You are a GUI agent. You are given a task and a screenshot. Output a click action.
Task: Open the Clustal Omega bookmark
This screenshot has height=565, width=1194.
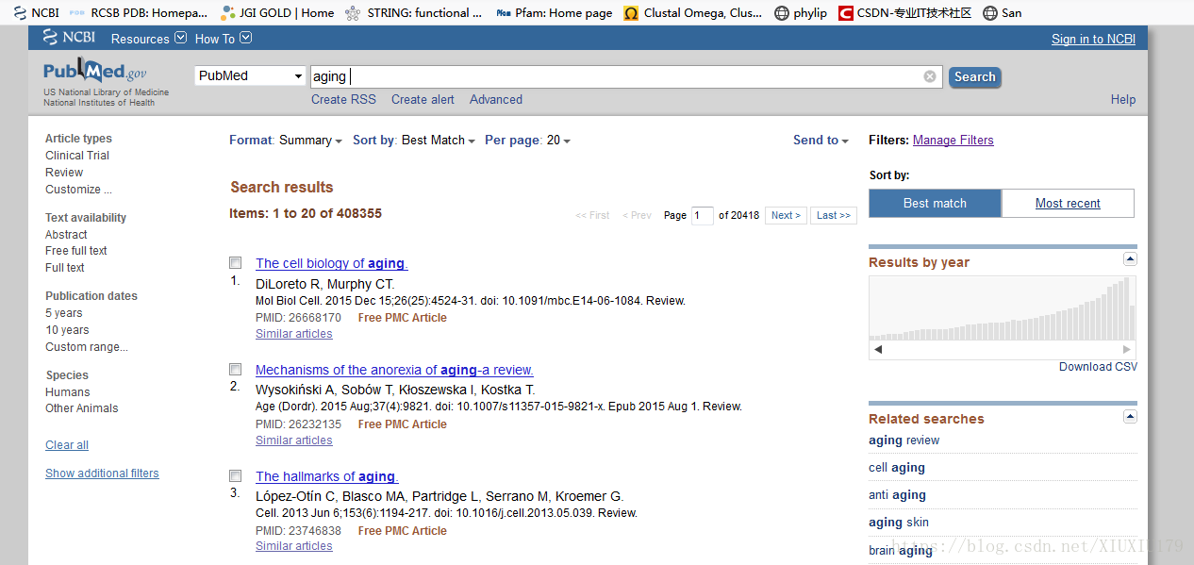(x=692, y=13)
